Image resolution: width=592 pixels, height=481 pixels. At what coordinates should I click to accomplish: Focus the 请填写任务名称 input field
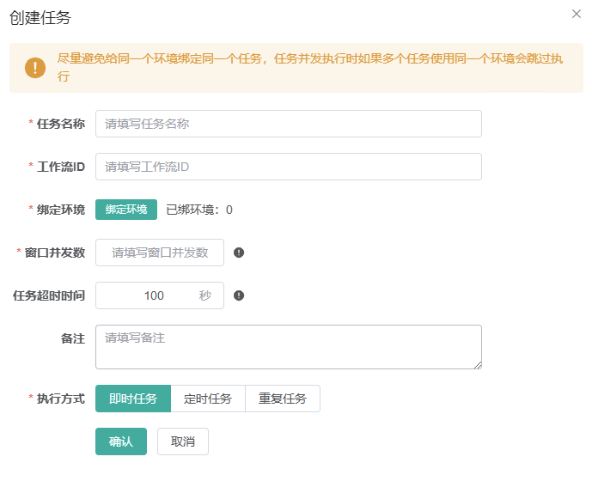click(x=288, y=124)
